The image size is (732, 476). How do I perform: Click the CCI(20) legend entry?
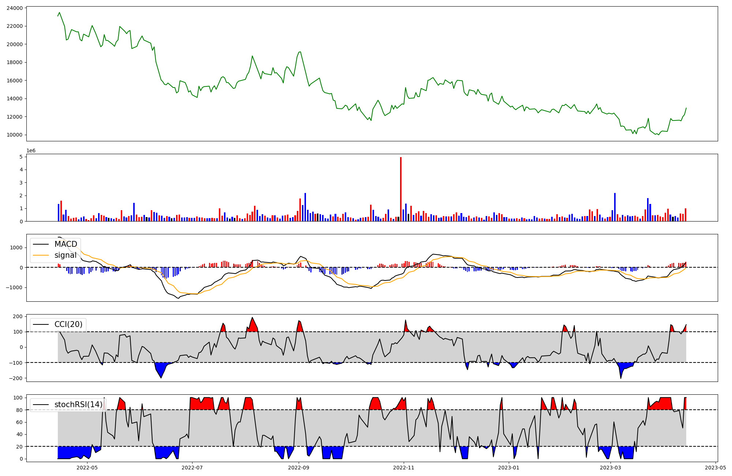(68, 324)
